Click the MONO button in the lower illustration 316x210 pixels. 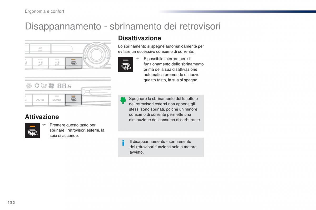pos(56,100)
